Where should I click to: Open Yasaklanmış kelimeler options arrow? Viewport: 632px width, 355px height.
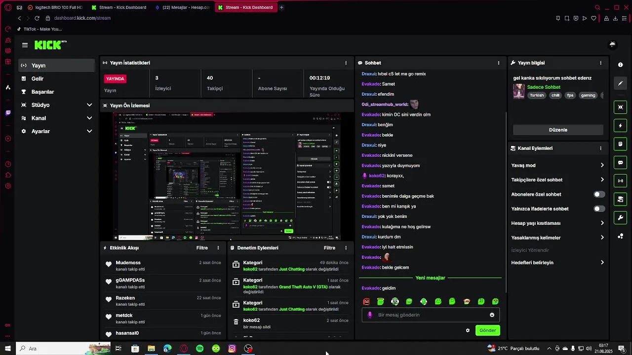point(602,237)
